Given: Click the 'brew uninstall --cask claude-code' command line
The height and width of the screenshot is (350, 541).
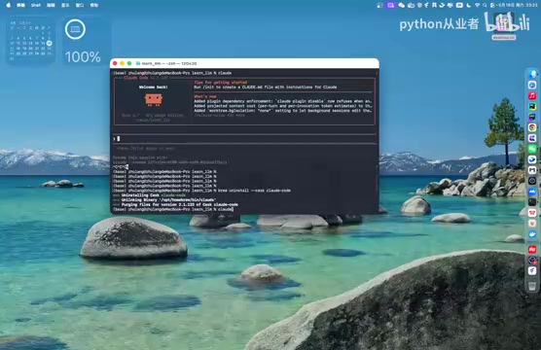Looking at the screenshot, I should 201,191.
